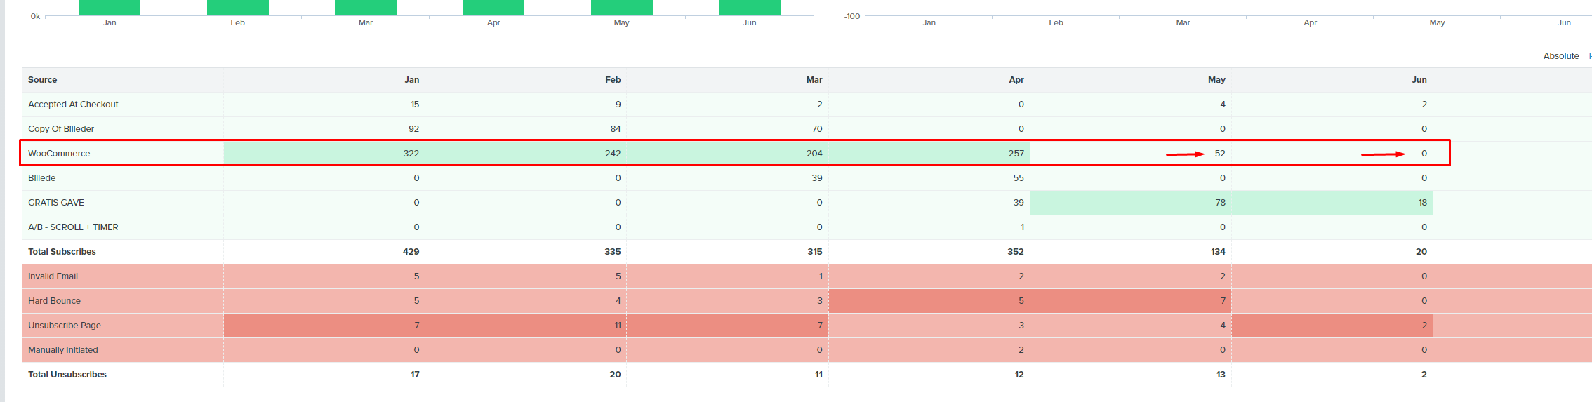1592x402 pixels.
Task: Click the green Jun bar in bar chart
Action: coord(750,8)
